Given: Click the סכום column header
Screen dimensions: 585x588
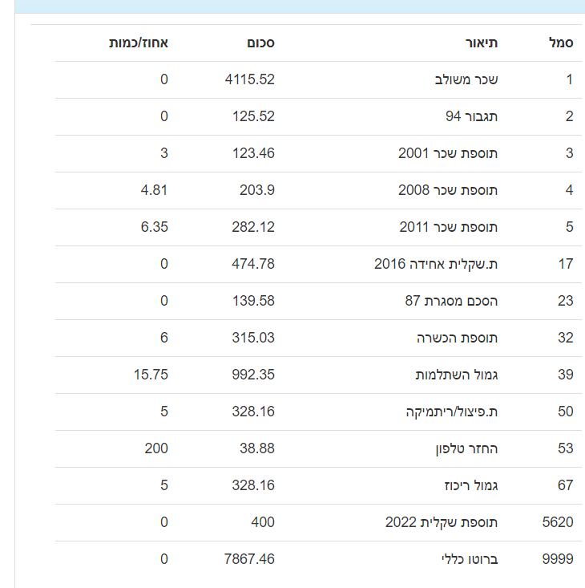Looking at the screenshot, I should pos(260,43).
